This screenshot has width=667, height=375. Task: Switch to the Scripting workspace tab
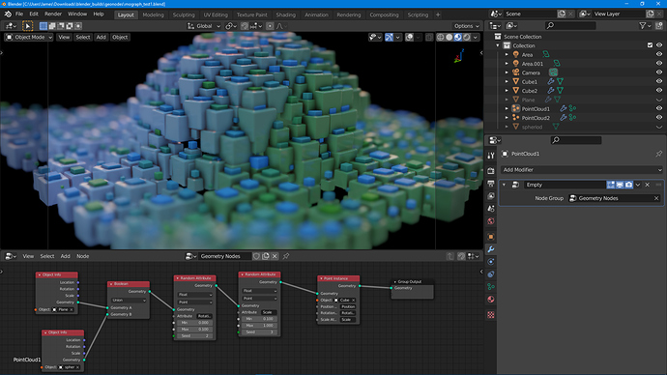coord(418,14)
